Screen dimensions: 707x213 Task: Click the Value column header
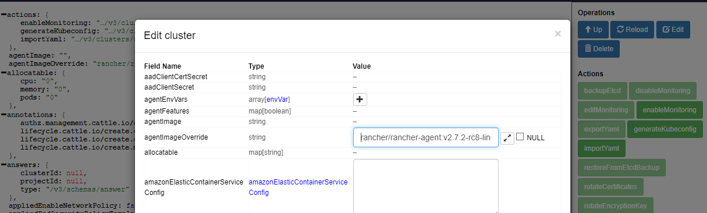(x=361, y=66)
